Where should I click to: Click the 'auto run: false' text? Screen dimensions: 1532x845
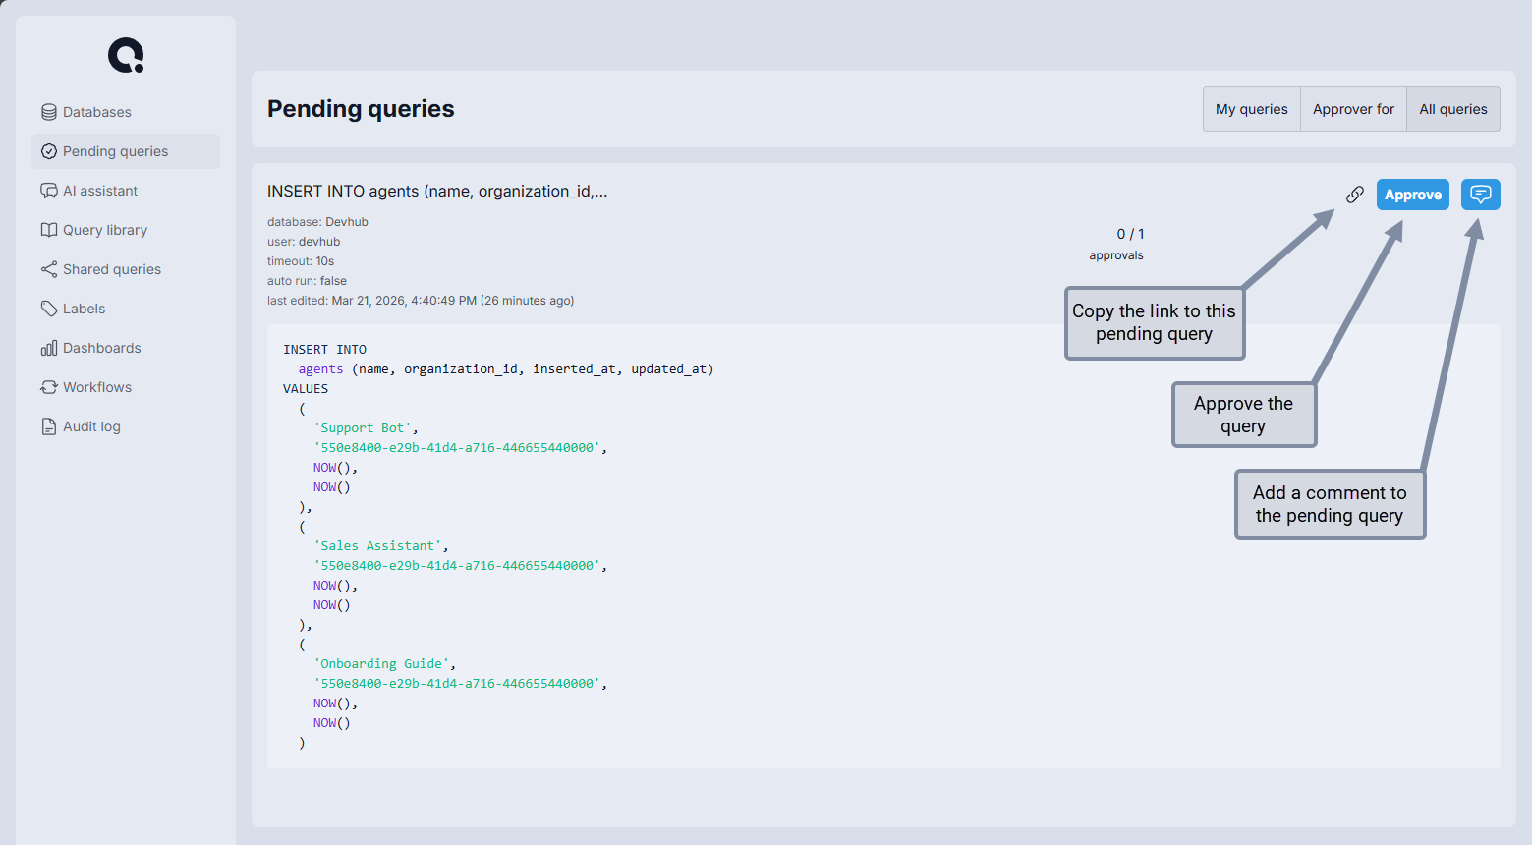307,281
